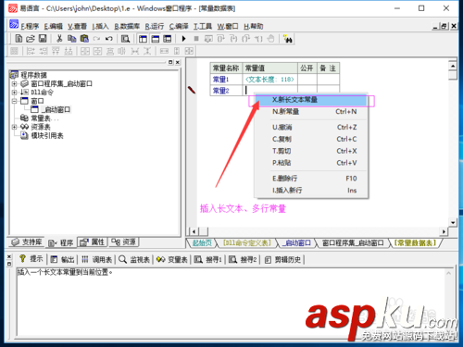Open the 监视表 output tab
463x347 pixels.
click(134, 260)
